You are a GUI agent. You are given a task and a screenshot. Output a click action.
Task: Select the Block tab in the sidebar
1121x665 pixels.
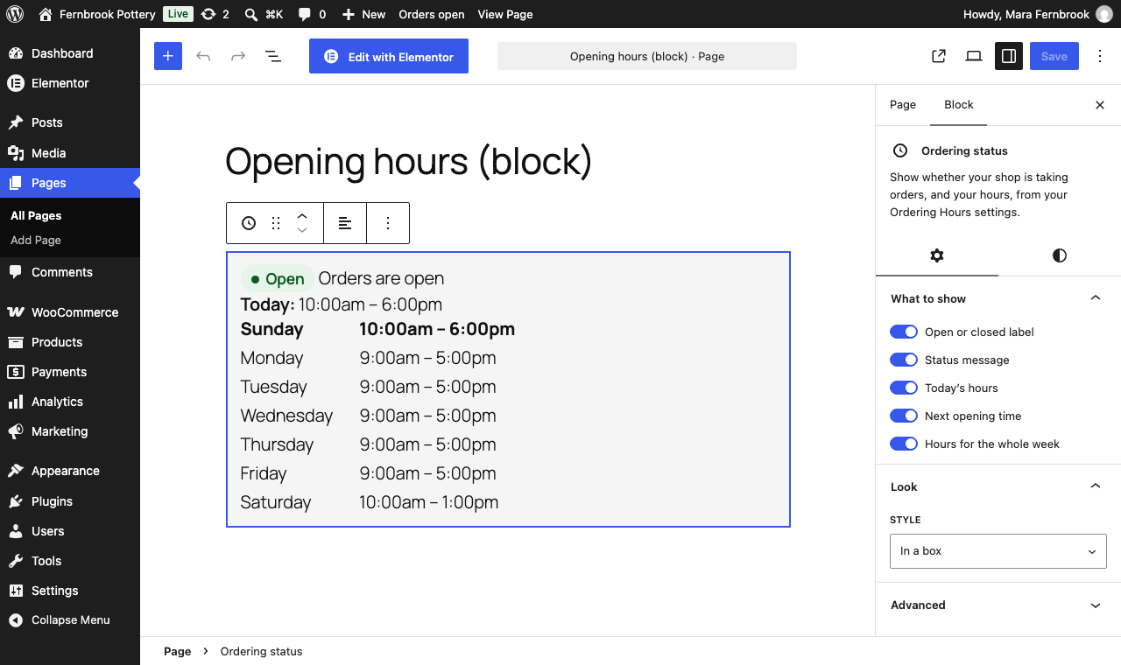[x=959, y=104]
